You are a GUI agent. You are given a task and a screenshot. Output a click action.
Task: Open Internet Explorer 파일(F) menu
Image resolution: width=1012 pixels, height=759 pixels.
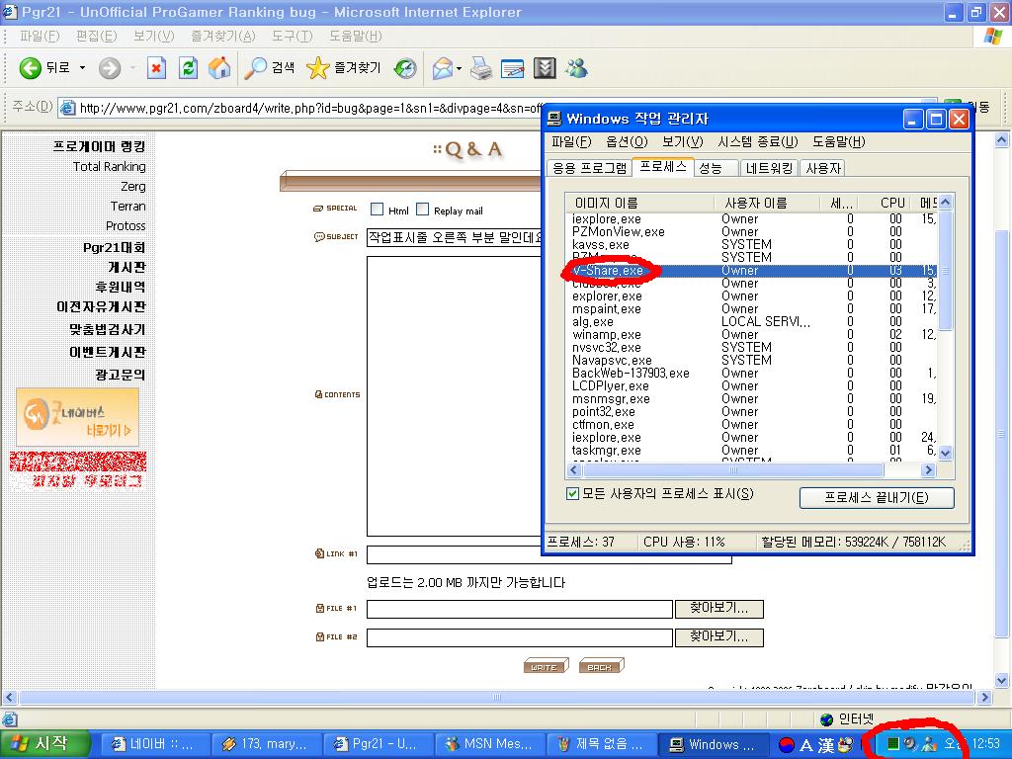point(40,37)
